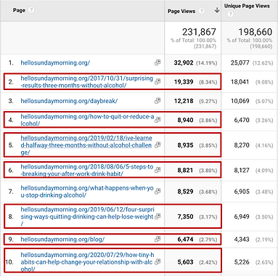
Task: Click the sort arrow in Page Views column
Action: pyautogui.click(x=217, y=10)
